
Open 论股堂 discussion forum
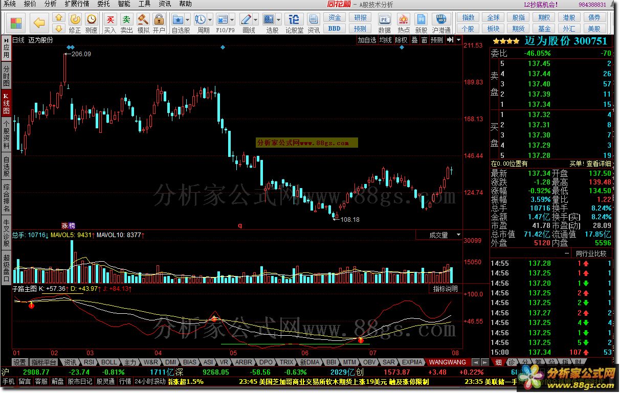pyautogui.click(x=294, y=24)
